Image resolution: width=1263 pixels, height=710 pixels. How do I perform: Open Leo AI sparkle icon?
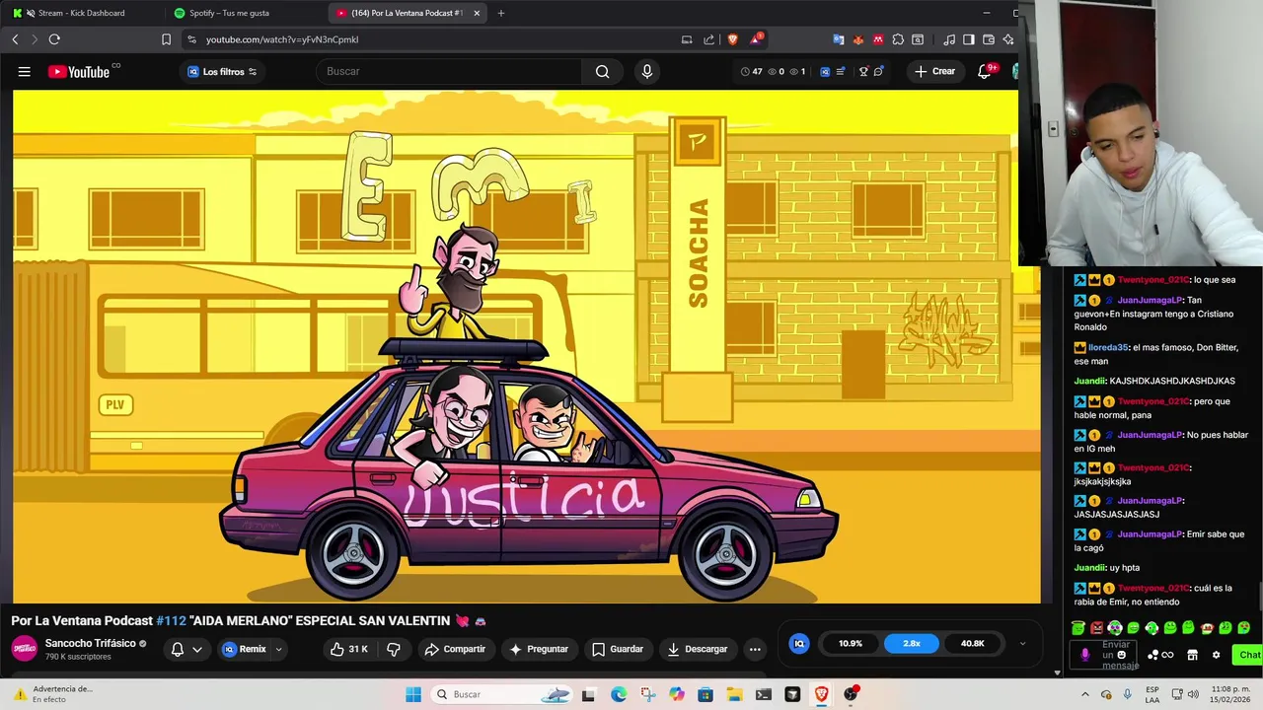(1008, 39)
